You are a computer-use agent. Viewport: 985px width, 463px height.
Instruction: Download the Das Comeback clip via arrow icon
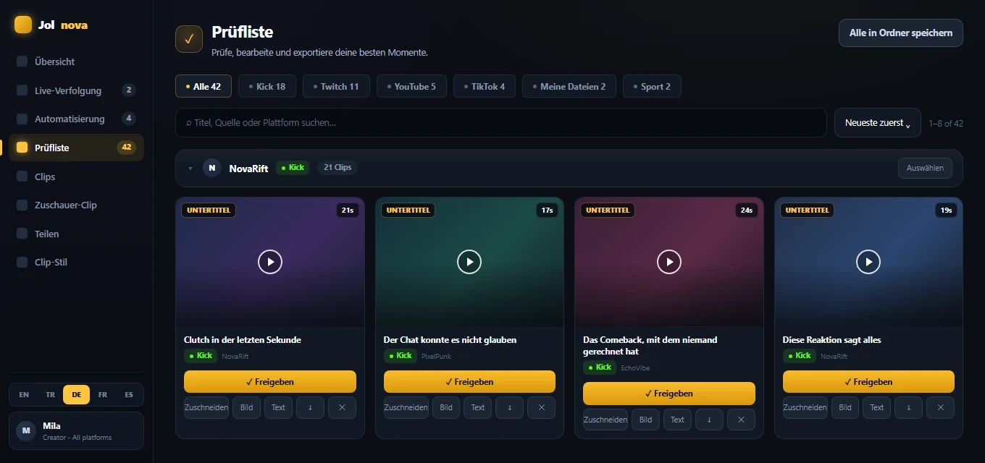709,420
